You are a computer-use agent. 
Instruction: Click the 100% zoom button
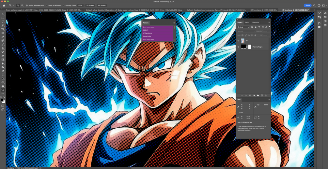(x=80, y=6)
